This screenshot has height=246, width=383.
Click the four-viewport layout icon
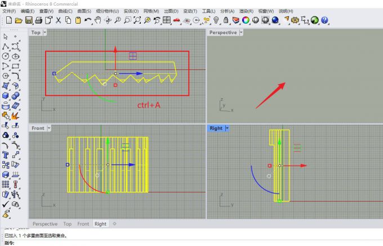click(167, 20)
